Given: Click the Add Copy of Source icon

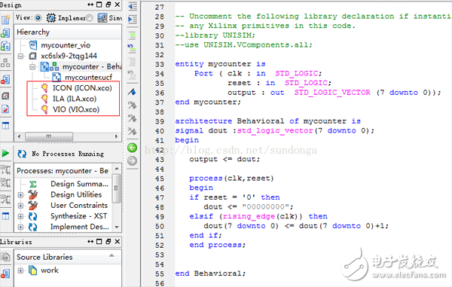Looking at the screenshot, I should point(5,46).
